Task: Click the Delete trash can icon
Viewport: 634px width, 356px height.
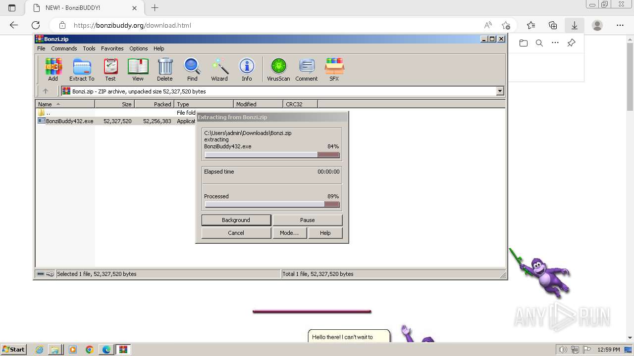Action: [165, 69]
